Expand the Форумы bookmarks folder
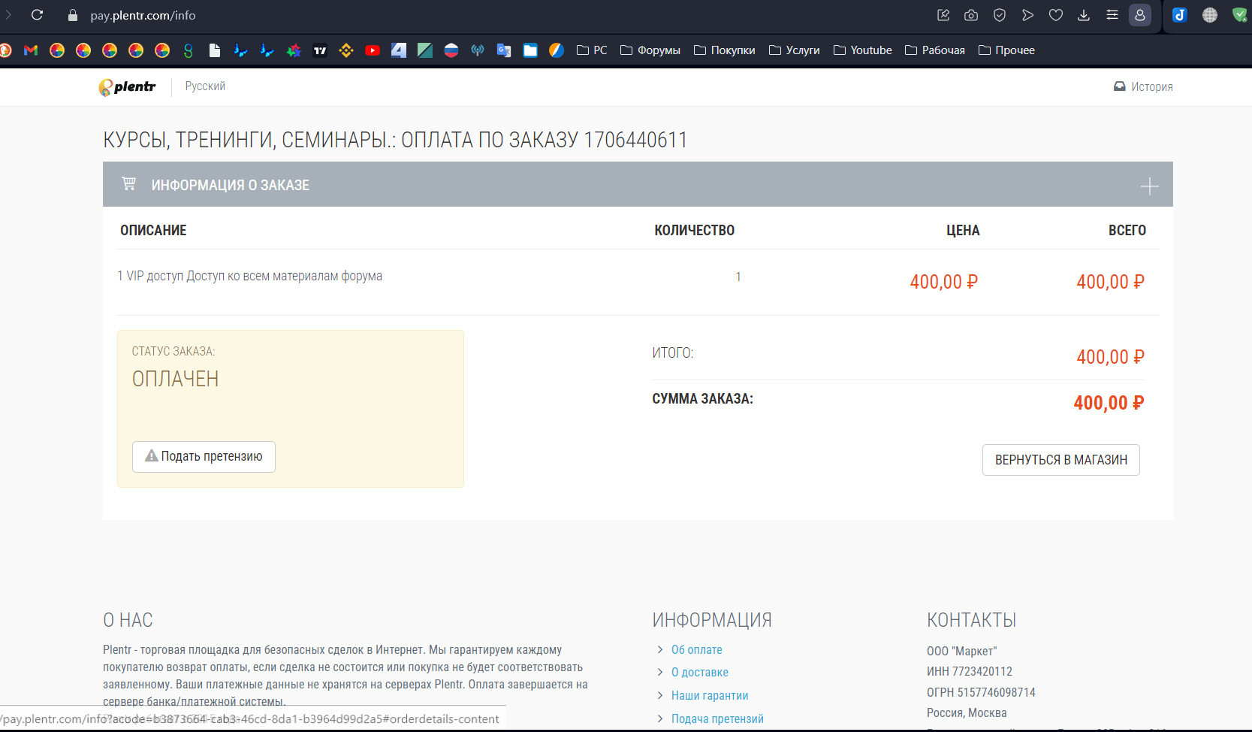Screen dimensions: 1252x732 coord(650,50)
